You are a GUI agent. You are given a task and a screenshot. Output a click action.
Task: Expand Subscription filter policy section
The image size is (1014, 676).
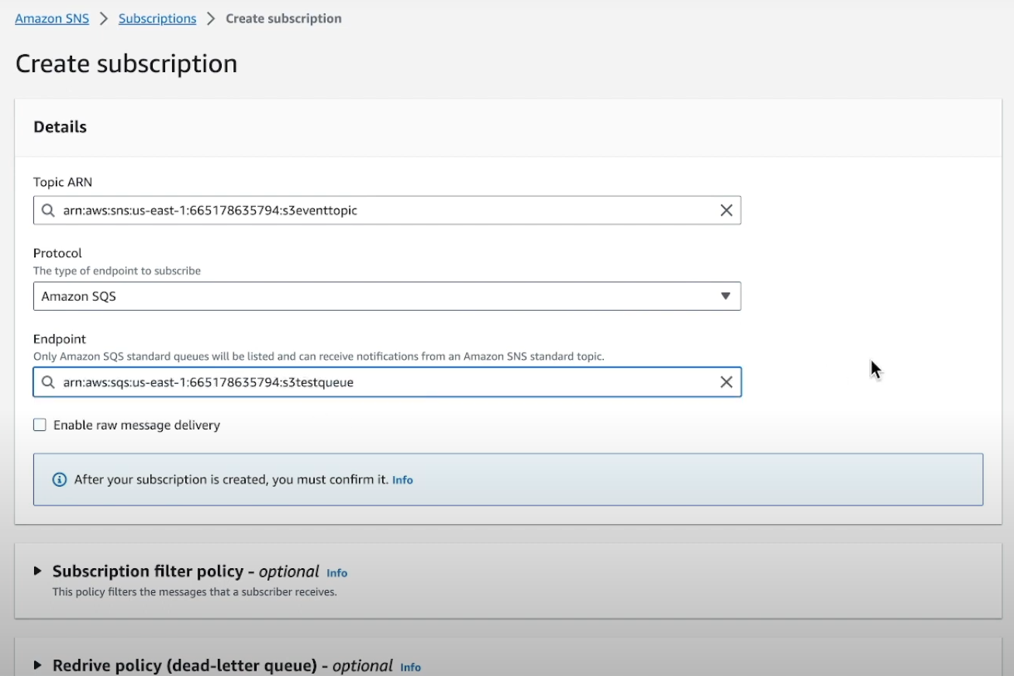[x=37, y=571]
